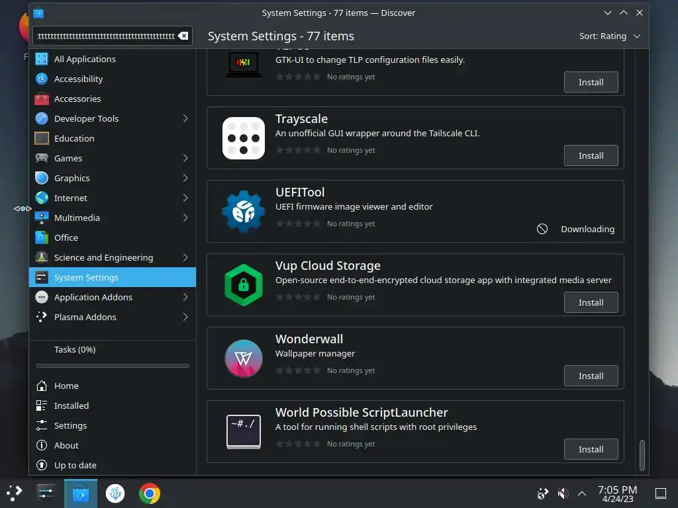
Task: Click the Accessibility category icon
Action: click(42, 79)
